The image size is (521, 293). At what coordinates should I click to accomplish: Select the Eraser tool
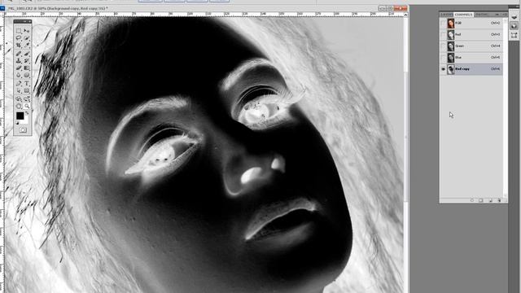[19, 68]
